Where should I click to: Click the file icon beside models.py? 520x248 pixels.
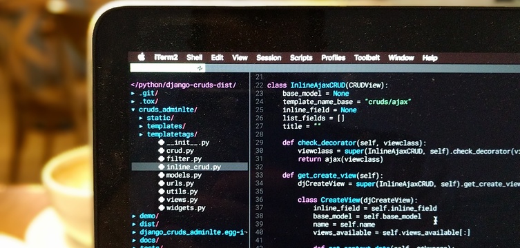[x=162, y=175]
